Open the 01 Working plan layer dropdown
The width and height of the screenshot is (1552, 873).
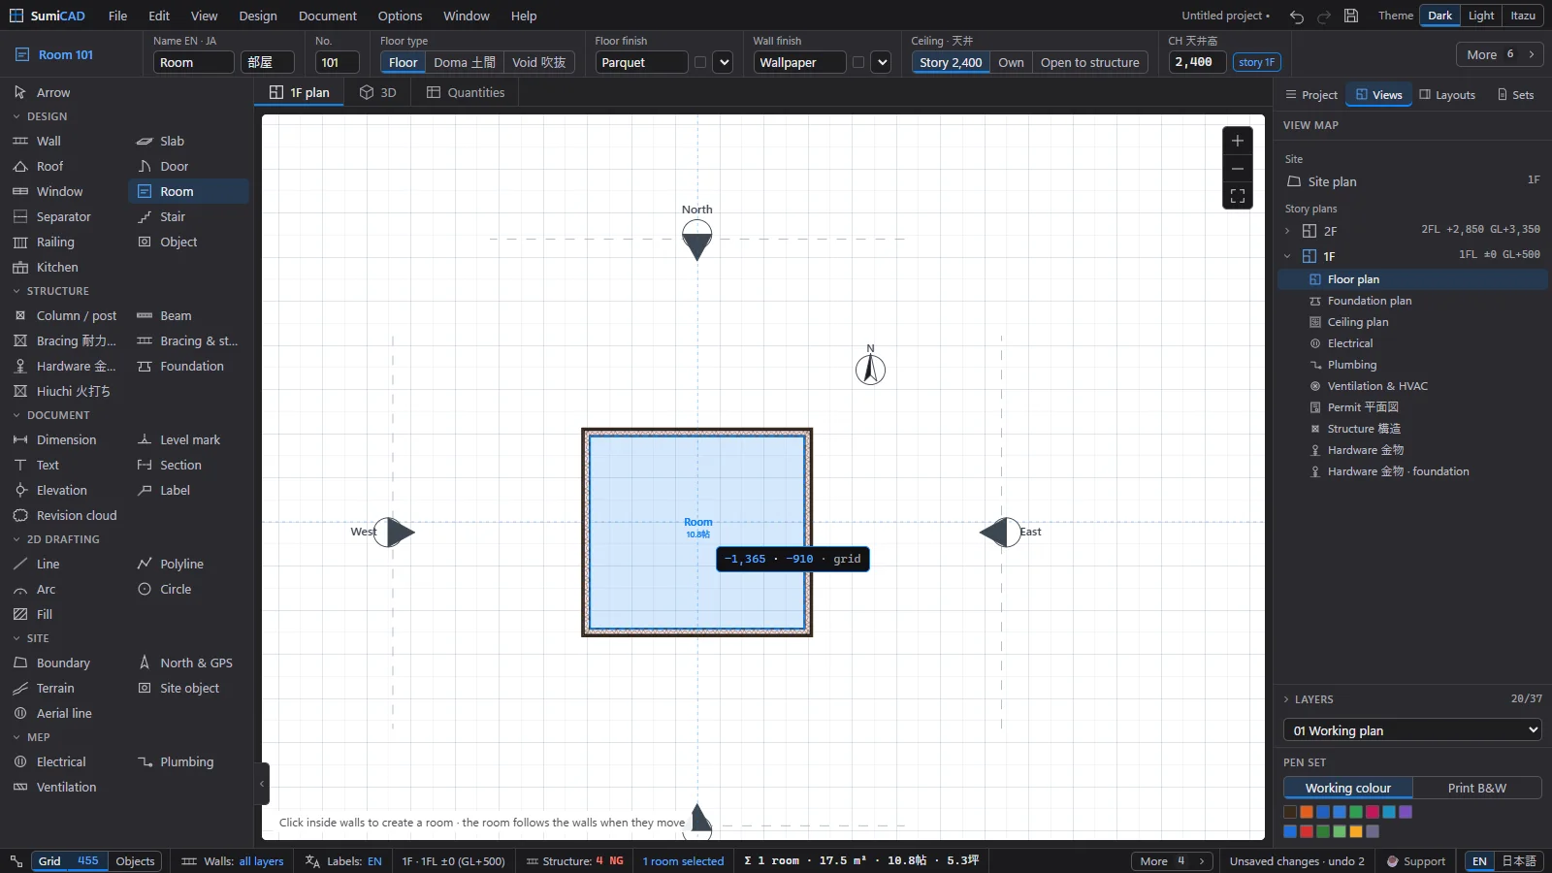click(1412, 730)
